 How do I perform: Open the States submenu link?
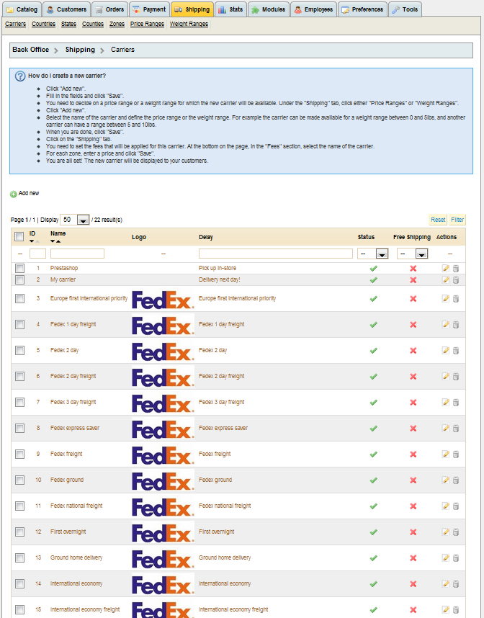tap(68, 24)
